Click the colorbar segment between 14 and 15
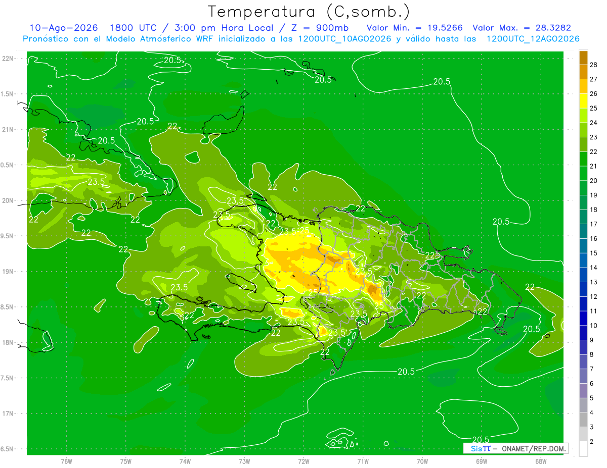Viewport: 607px width, 468px height. [583, 260]
